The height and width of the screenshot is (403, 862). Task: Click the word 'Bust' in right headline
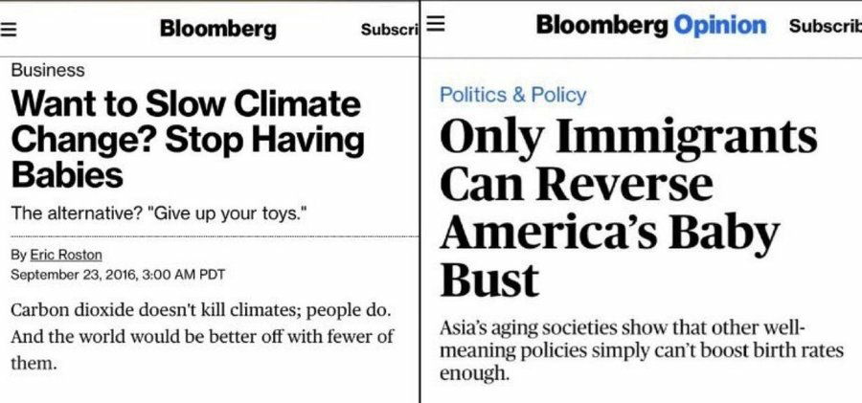pos(489,280)
